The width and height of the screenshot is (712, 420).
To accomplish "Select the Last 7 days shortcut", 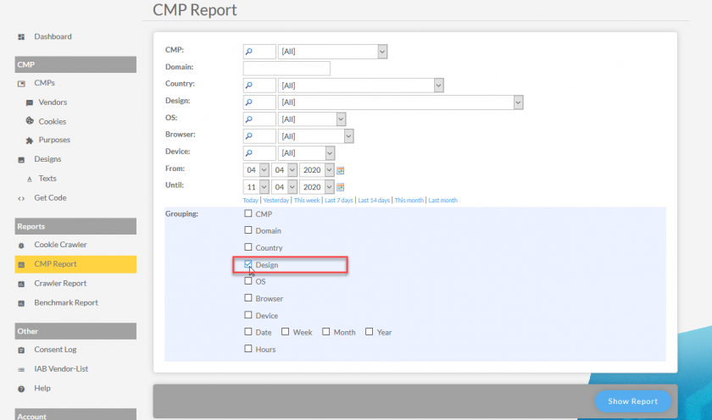I will tap(339, 201).
